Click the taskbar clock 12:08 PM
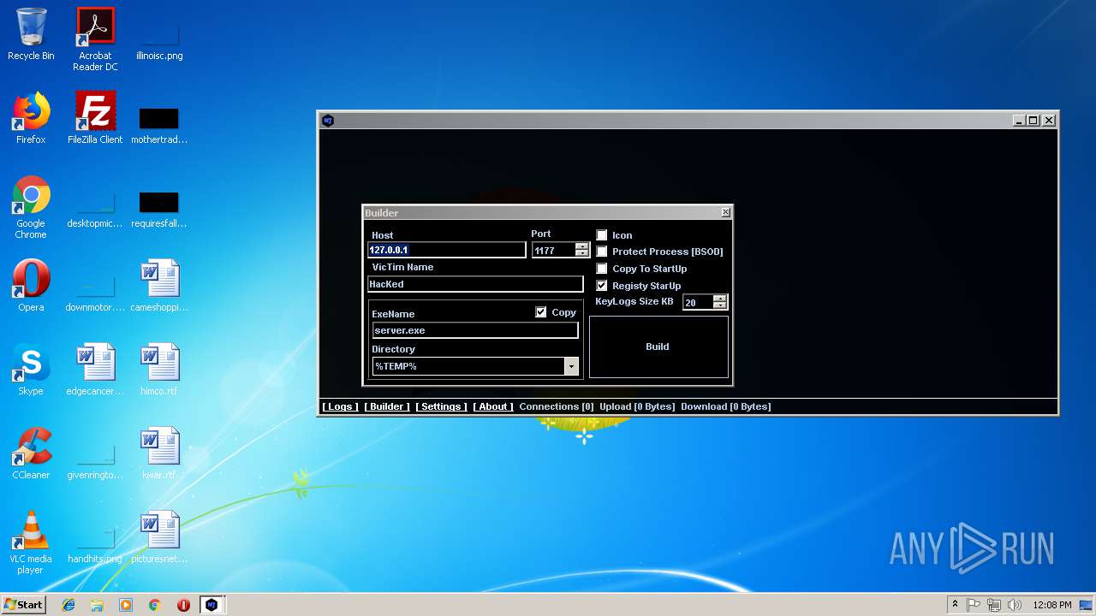 point(1052,605)
